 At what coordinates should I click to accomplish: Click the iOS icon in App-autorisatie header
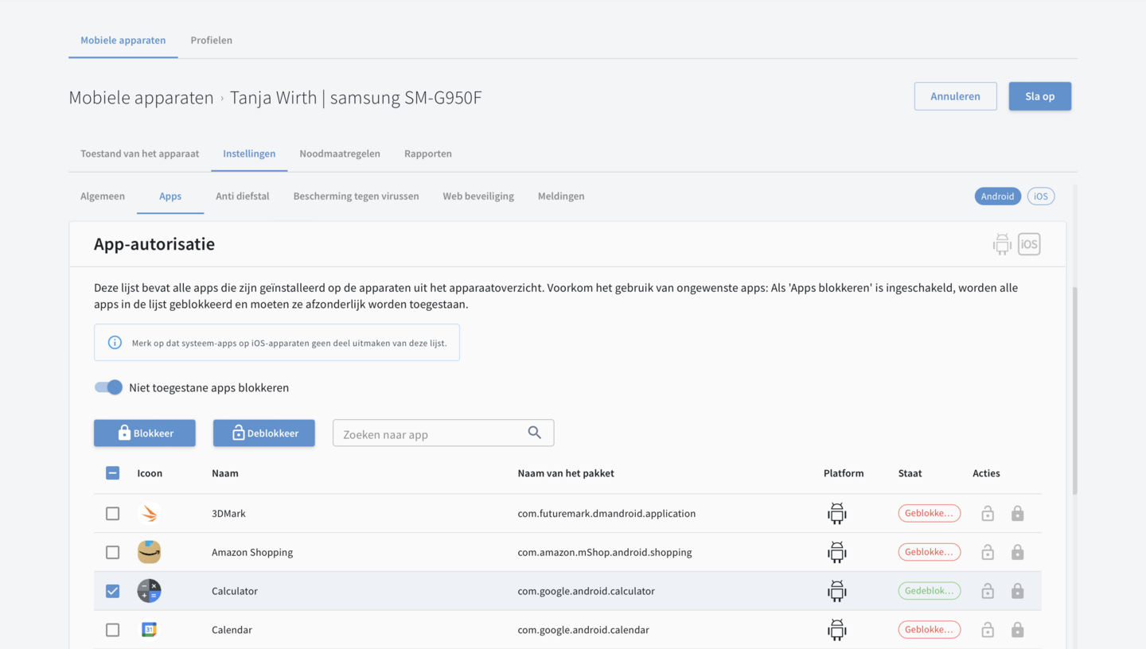[x=1029, y=244]
